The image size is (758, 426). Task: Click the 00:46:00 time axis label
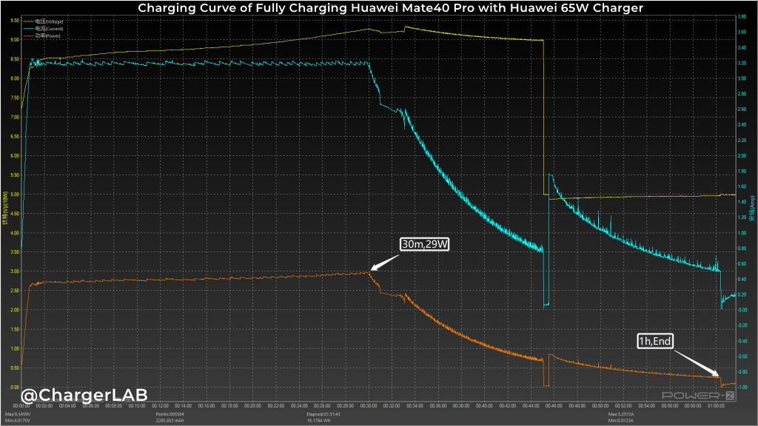pos(554,406)
